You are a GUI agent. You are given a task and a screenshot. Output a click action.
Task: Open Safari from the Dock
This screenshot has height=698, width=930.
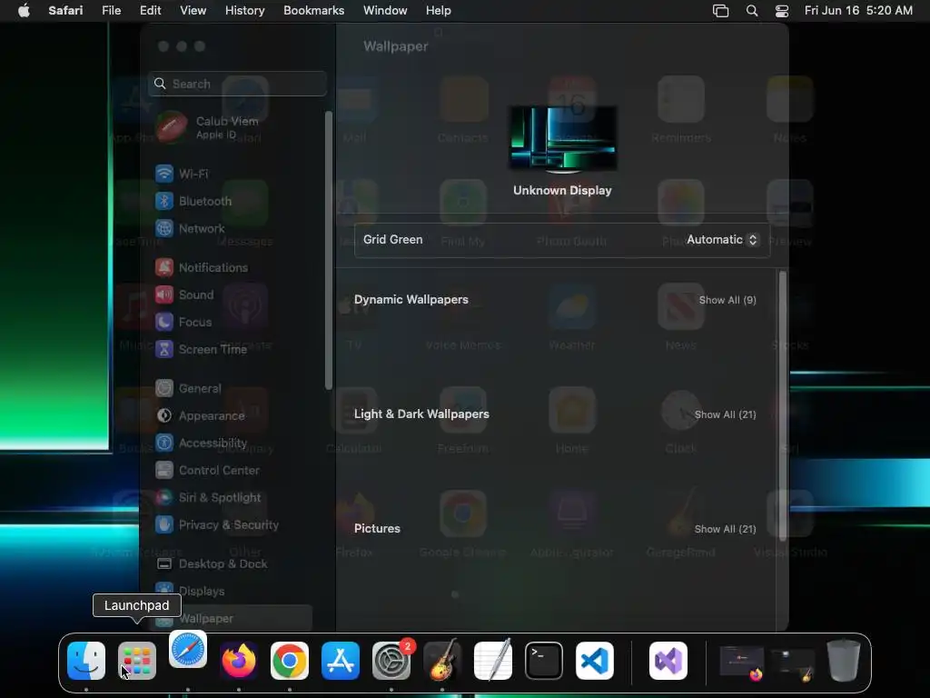pos(188,650)
